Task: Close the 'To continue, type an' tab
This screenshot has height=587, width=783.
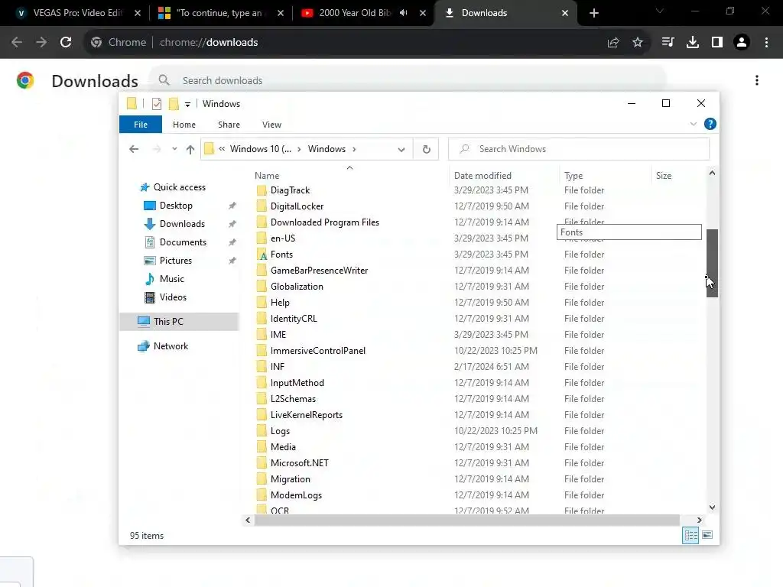Action: 280,13
